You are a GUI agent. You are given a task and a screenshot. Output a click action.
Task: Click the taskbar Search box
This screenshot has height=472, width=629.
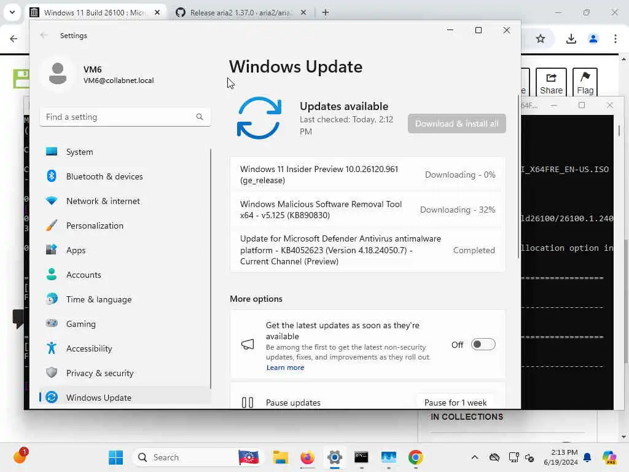(197, 457)
